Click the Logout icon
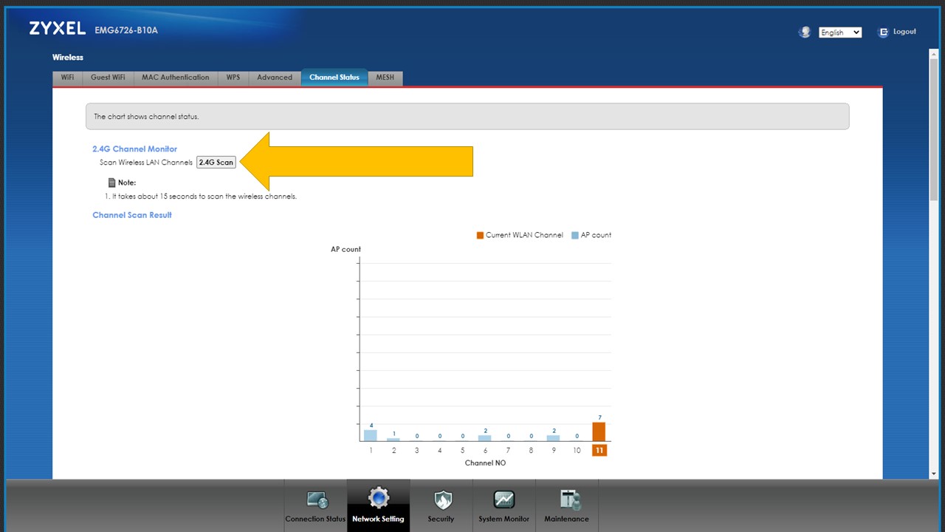945x532 pixels. coord(883,33)
